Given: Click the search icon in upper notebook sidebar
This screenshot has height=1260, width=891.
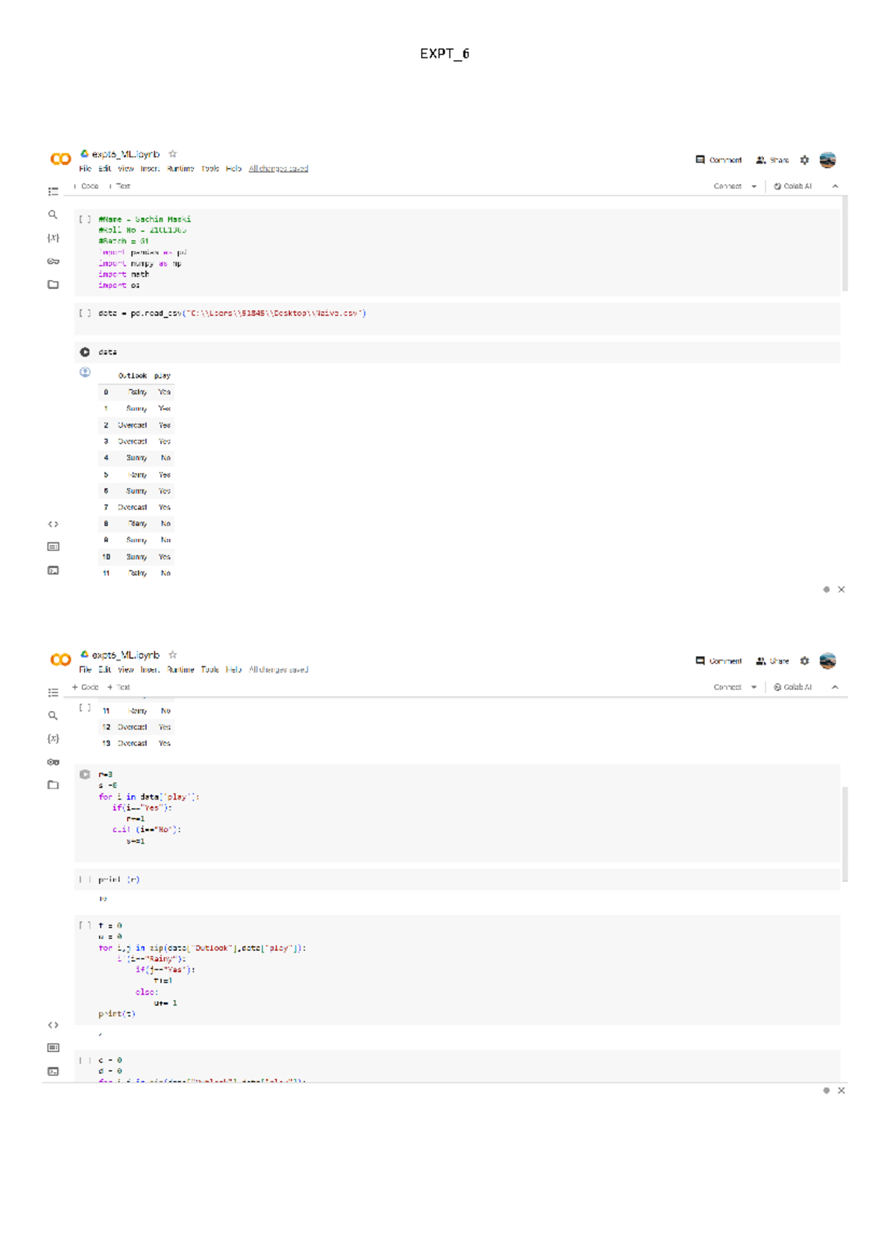Looking at the screenshot, I should 53,215.
